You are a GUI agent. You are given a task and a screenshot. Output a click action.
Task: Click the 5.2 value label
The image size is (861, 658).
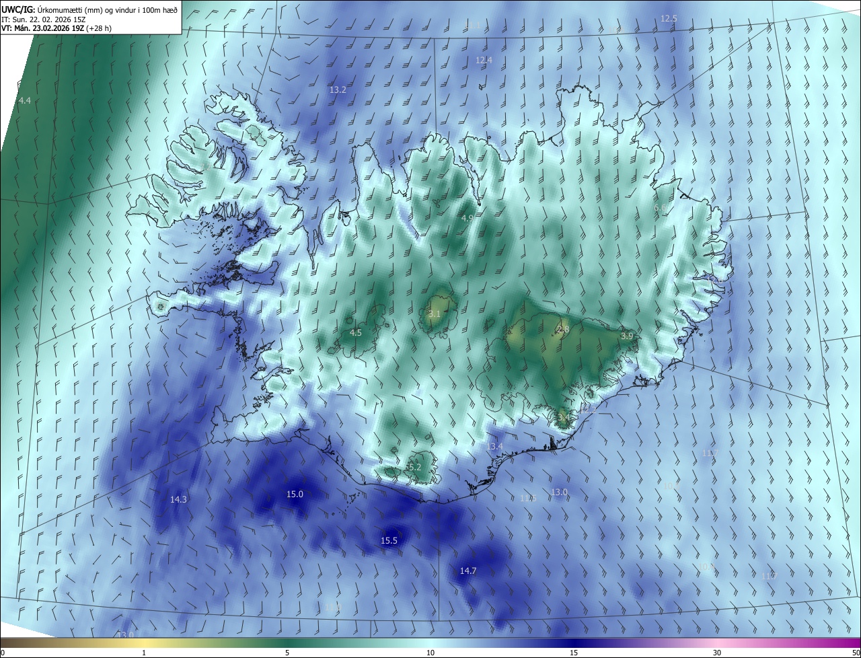pyautogui.click(x=414, y=467)
